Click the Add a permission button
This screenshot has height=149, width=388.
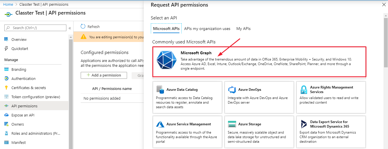[x=104, y=75]
